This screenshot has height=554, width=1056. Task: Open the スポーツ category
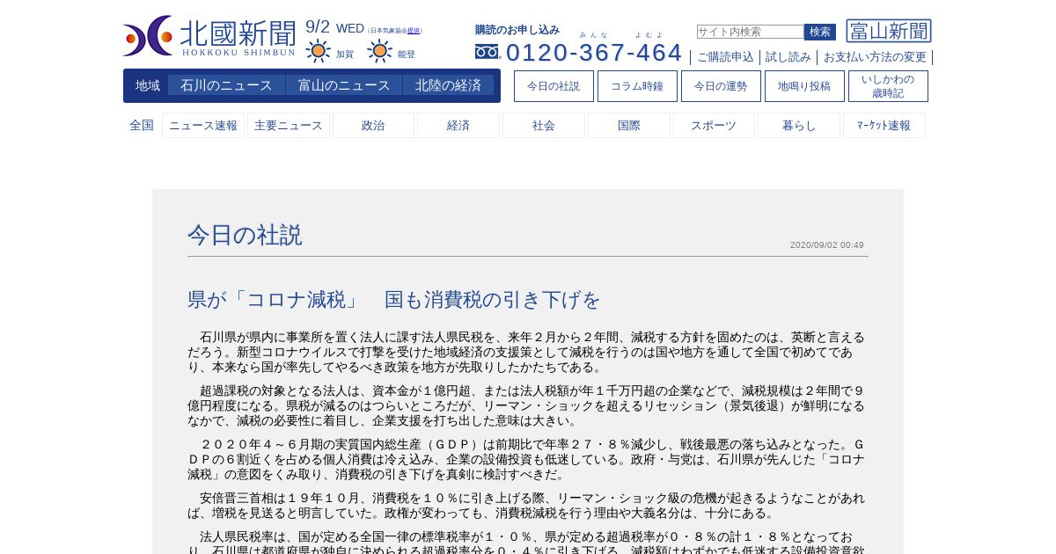coord(714,126)
